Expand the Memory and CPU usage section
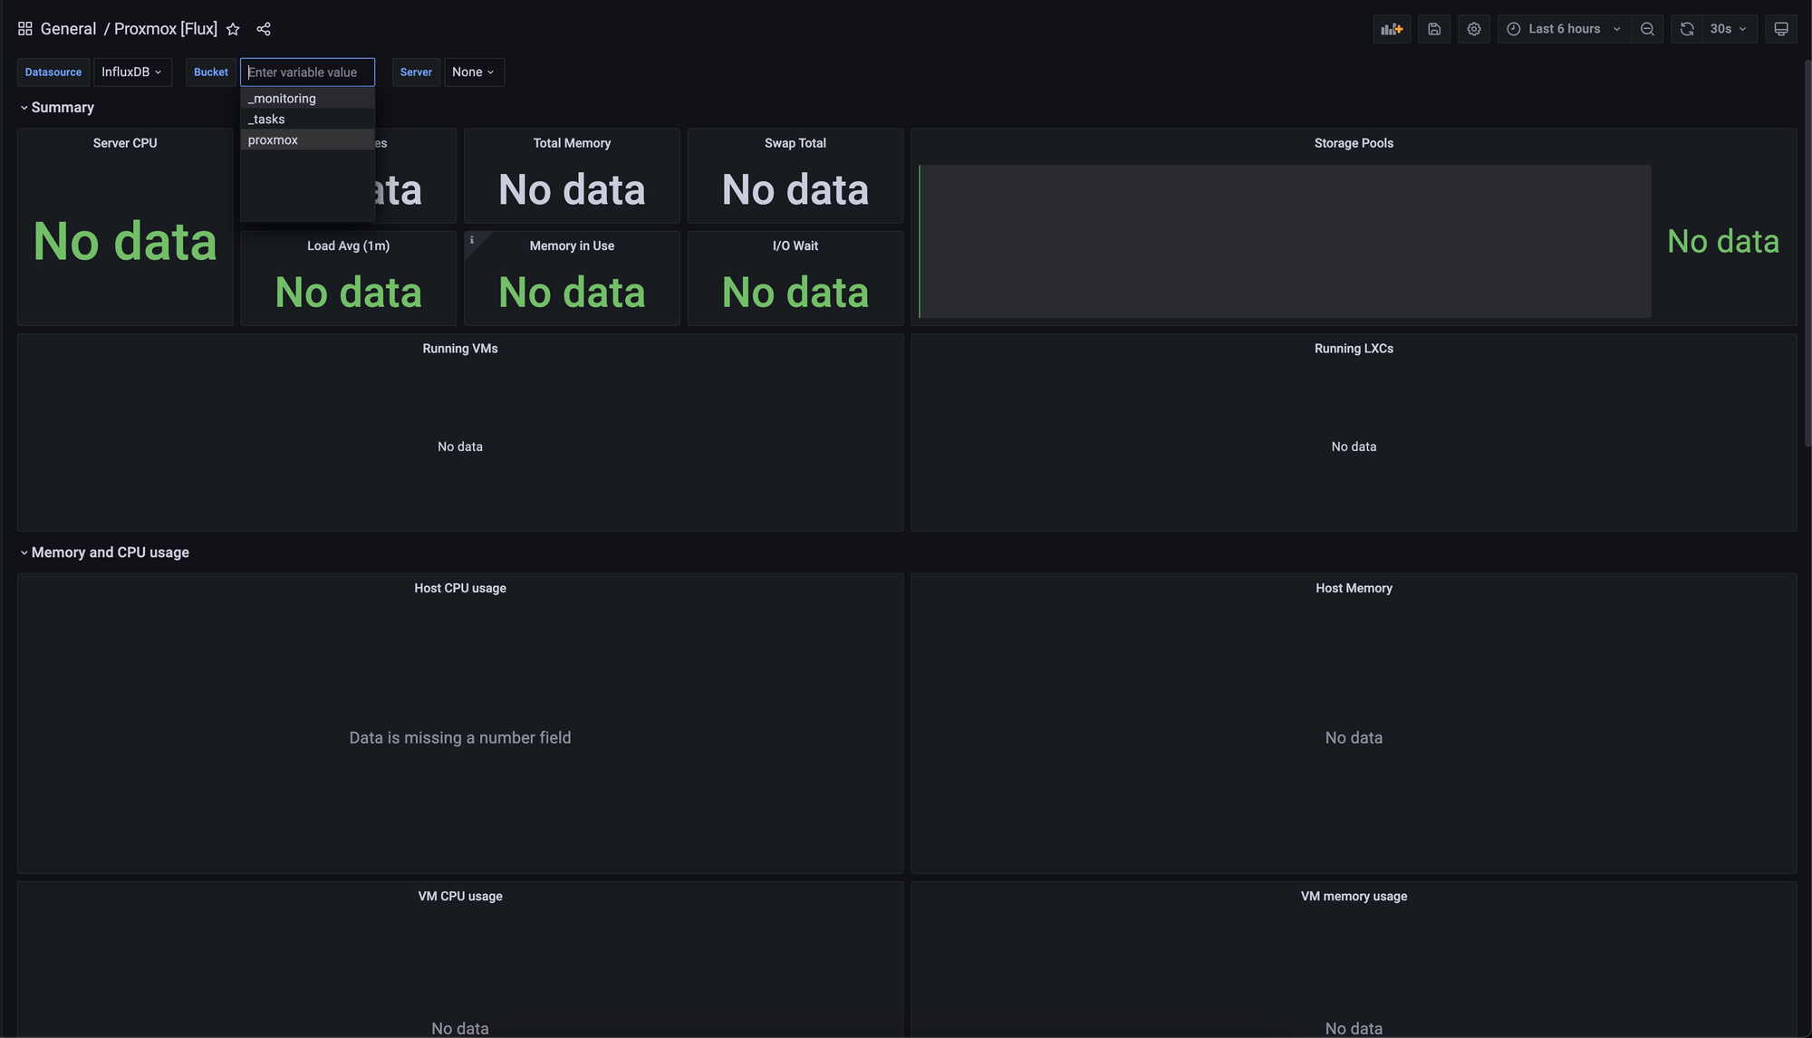This screenshot has height=1038, width=1812. point(24,553)
